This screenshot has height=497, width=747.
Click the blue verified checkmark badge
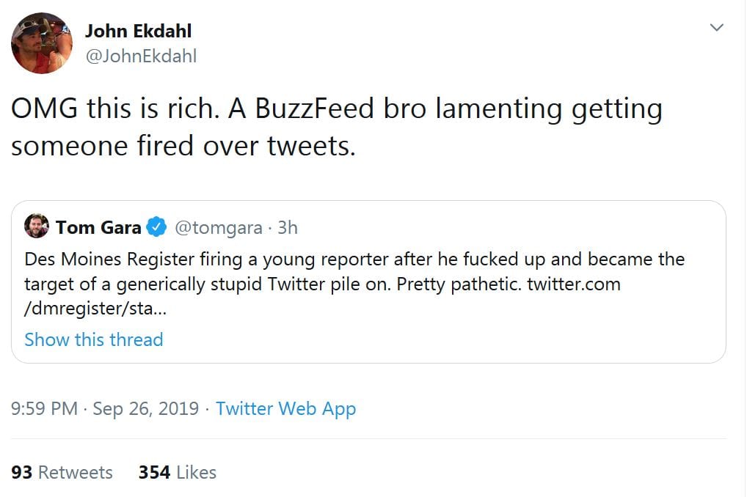[156, 227]
